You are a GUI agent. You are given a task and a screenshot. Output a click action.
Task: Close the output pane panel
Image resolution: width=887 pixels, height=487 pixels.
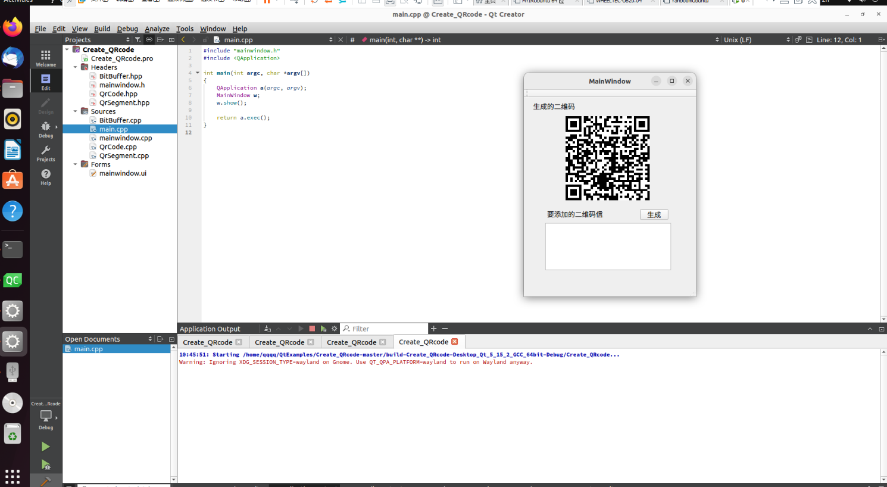pyautogui.click(x=882, y=329)
